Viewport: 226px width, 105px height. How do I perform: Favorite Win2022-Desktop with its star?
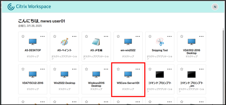click(55, 69)
